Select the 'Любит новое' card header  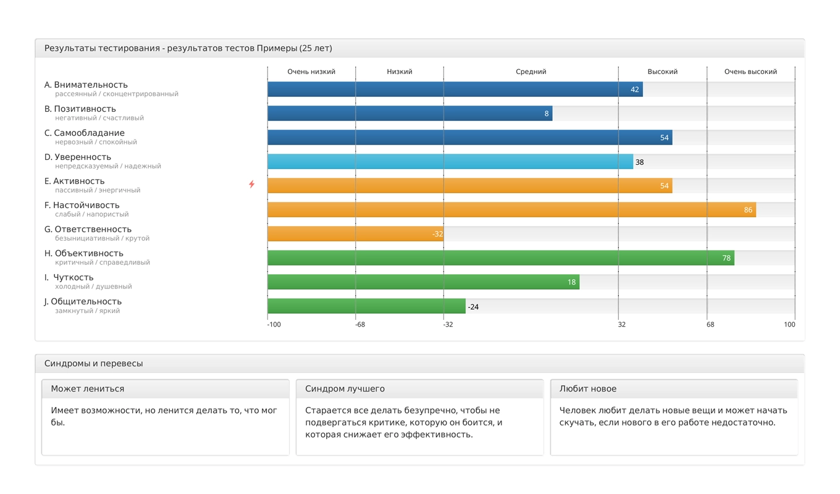[587, 389]
